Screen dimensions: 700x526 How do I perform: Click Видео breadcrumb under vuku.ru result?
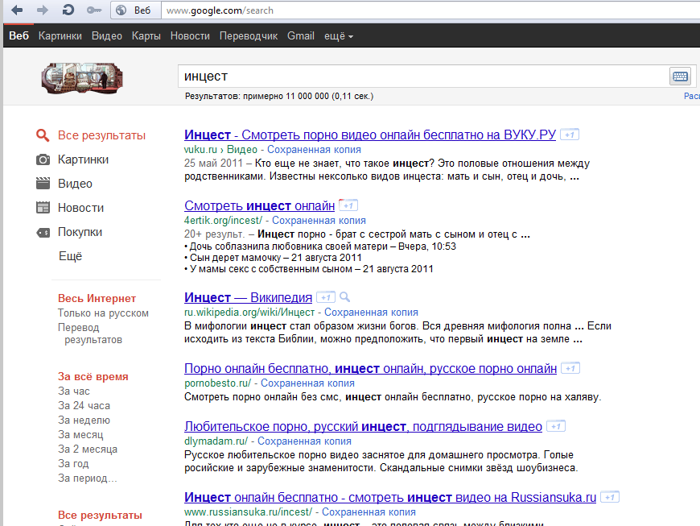pyautogui.click(x=242, y=149)
